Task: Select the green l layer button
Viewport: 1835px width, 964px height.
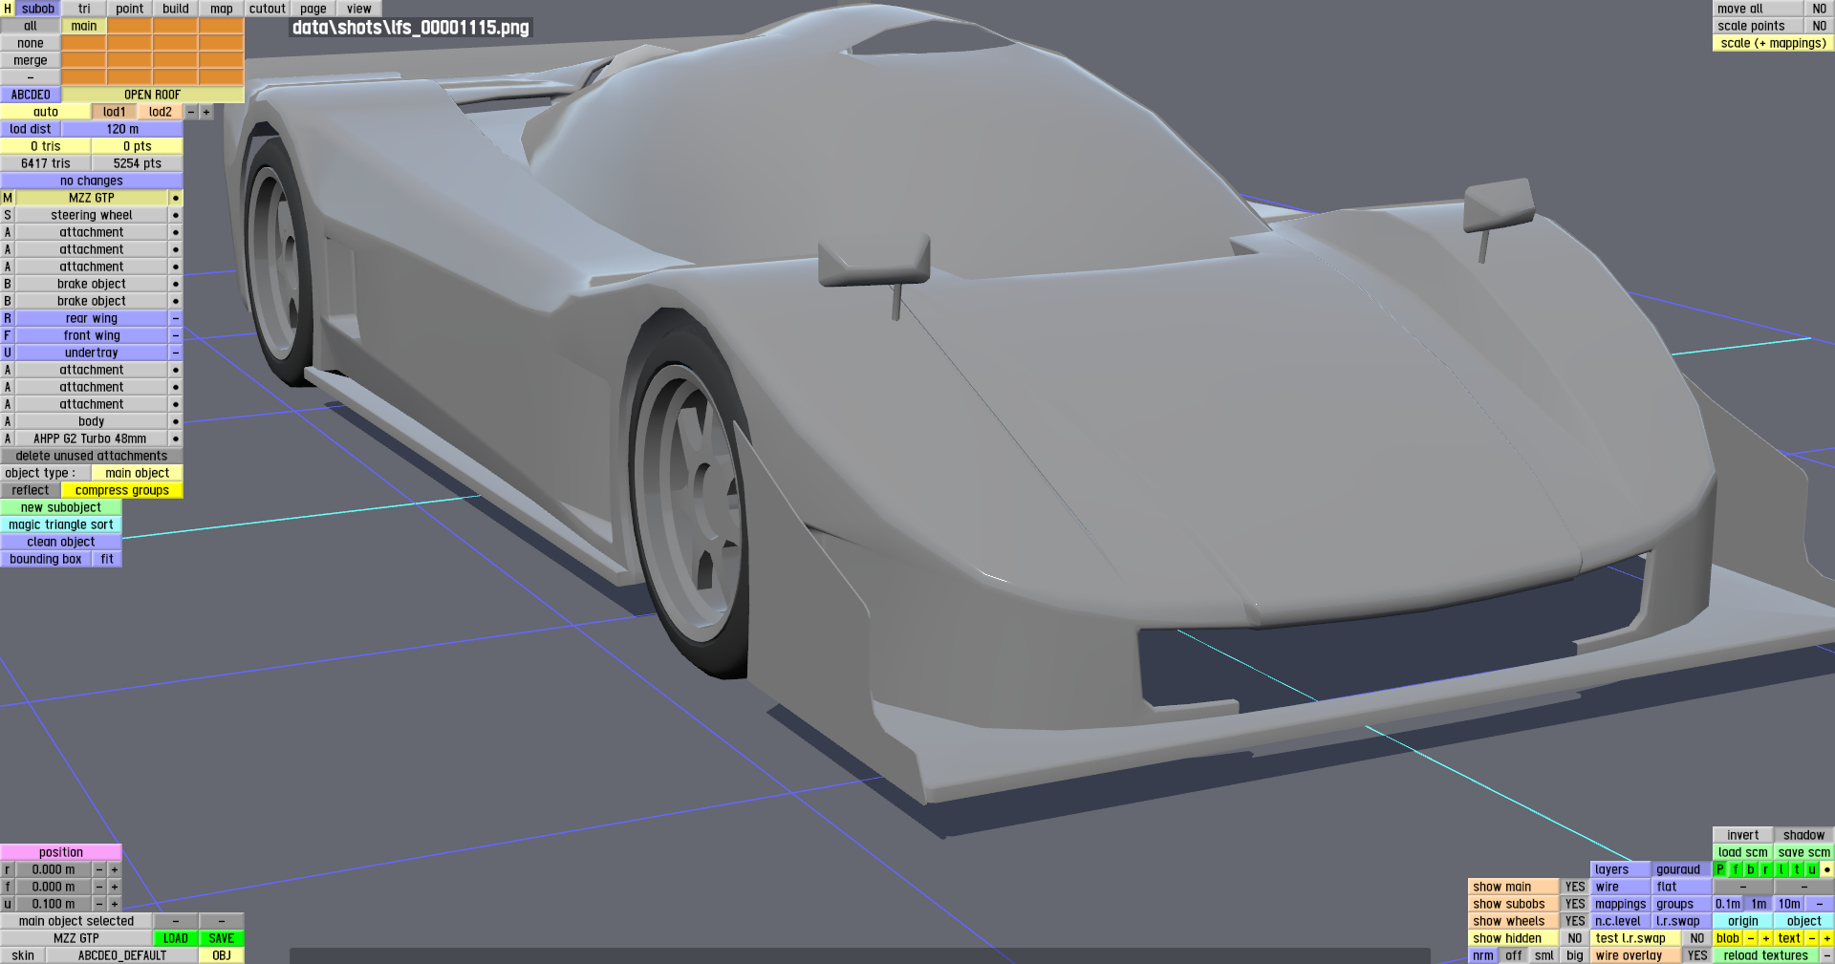Action: tap(1781, 869)
